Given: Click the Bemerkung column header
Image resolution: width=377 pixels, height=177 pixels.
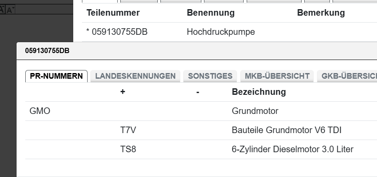Looking at the screenshot, I should coord(321,13).
